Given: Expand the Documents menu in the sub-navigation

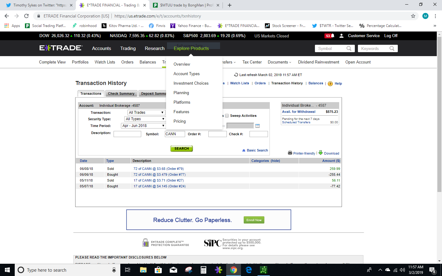Looking at the screenshot, I should (x=279, y=62).
